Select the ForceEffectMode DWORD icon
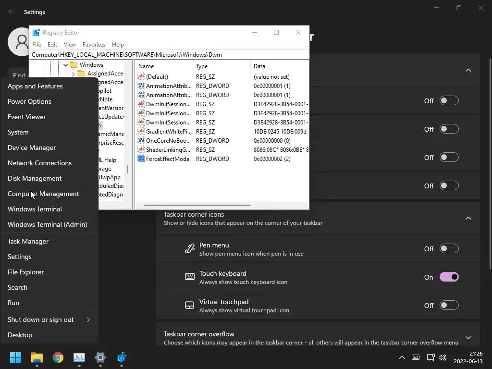492x369 pixels. click(141, 159)
